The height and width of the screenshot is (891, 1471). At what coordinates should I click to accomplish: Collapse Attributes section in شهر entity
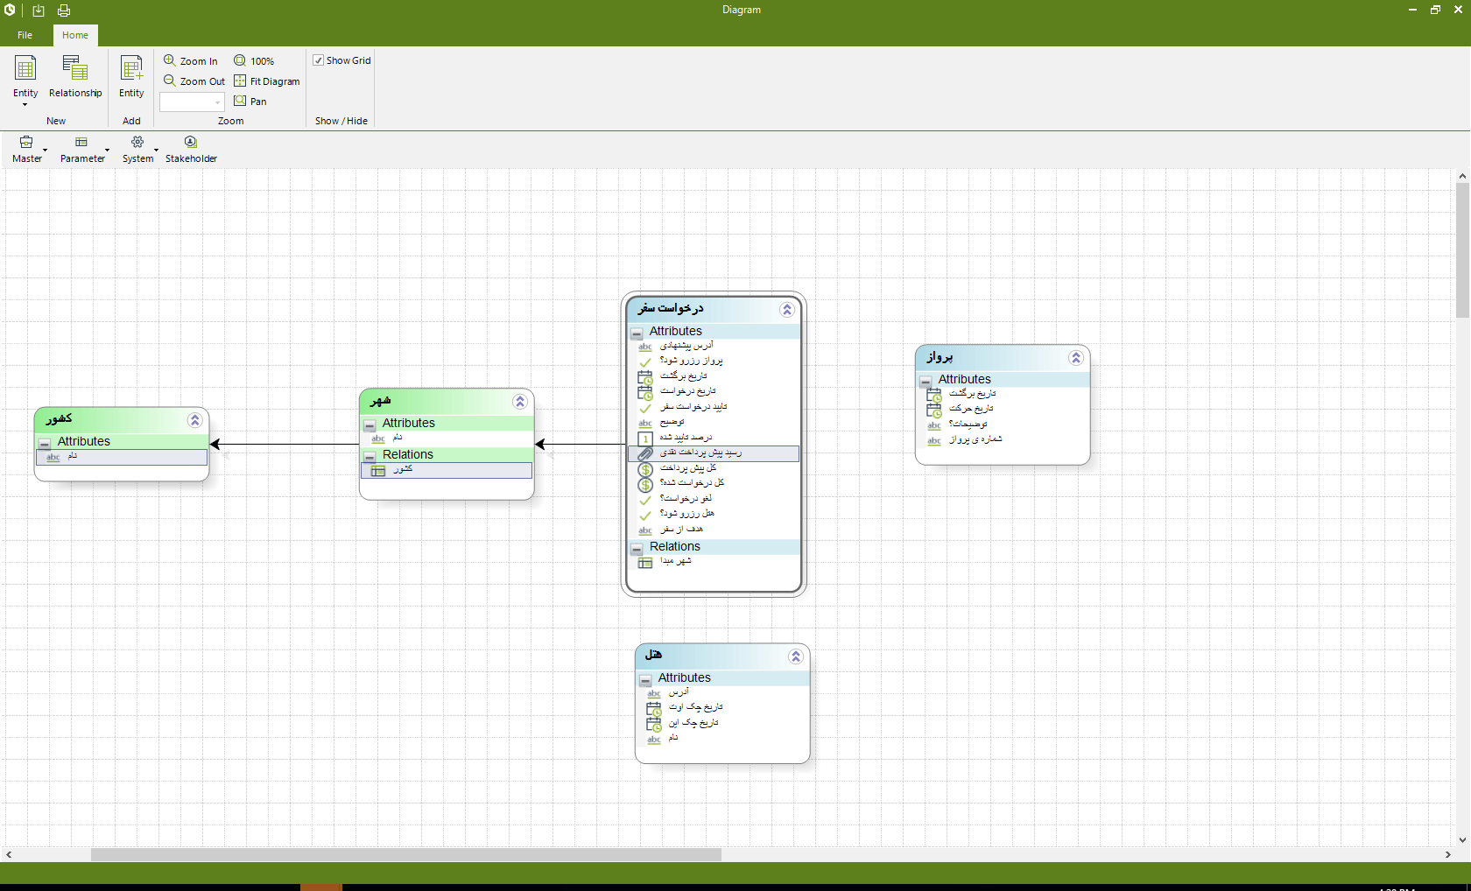tap(370, 425)
